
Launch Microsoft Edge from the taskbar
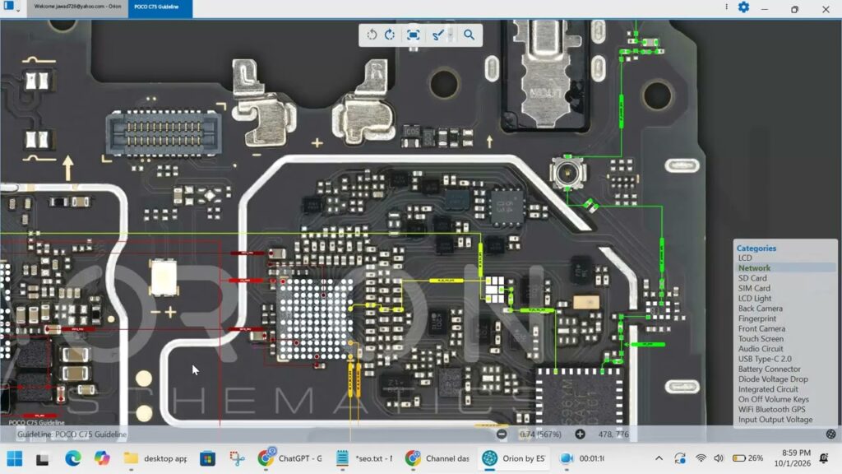coord(73,458)
